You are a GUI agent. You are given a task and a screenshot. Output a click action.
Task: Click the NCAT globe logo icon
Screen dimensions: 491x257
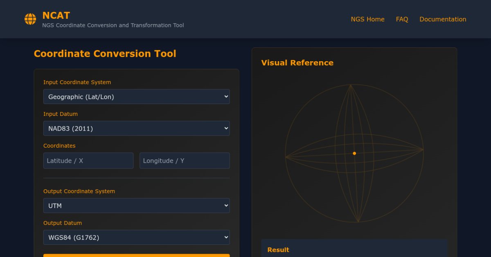click(30, 19)
